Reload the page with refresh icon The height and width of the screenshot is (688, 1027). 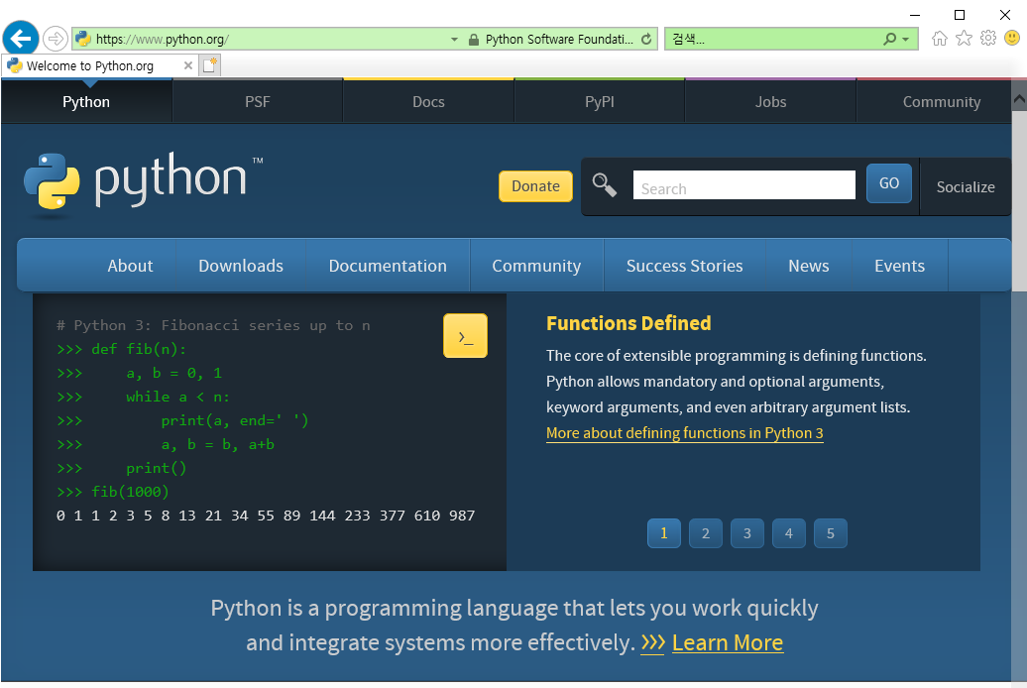646,40
